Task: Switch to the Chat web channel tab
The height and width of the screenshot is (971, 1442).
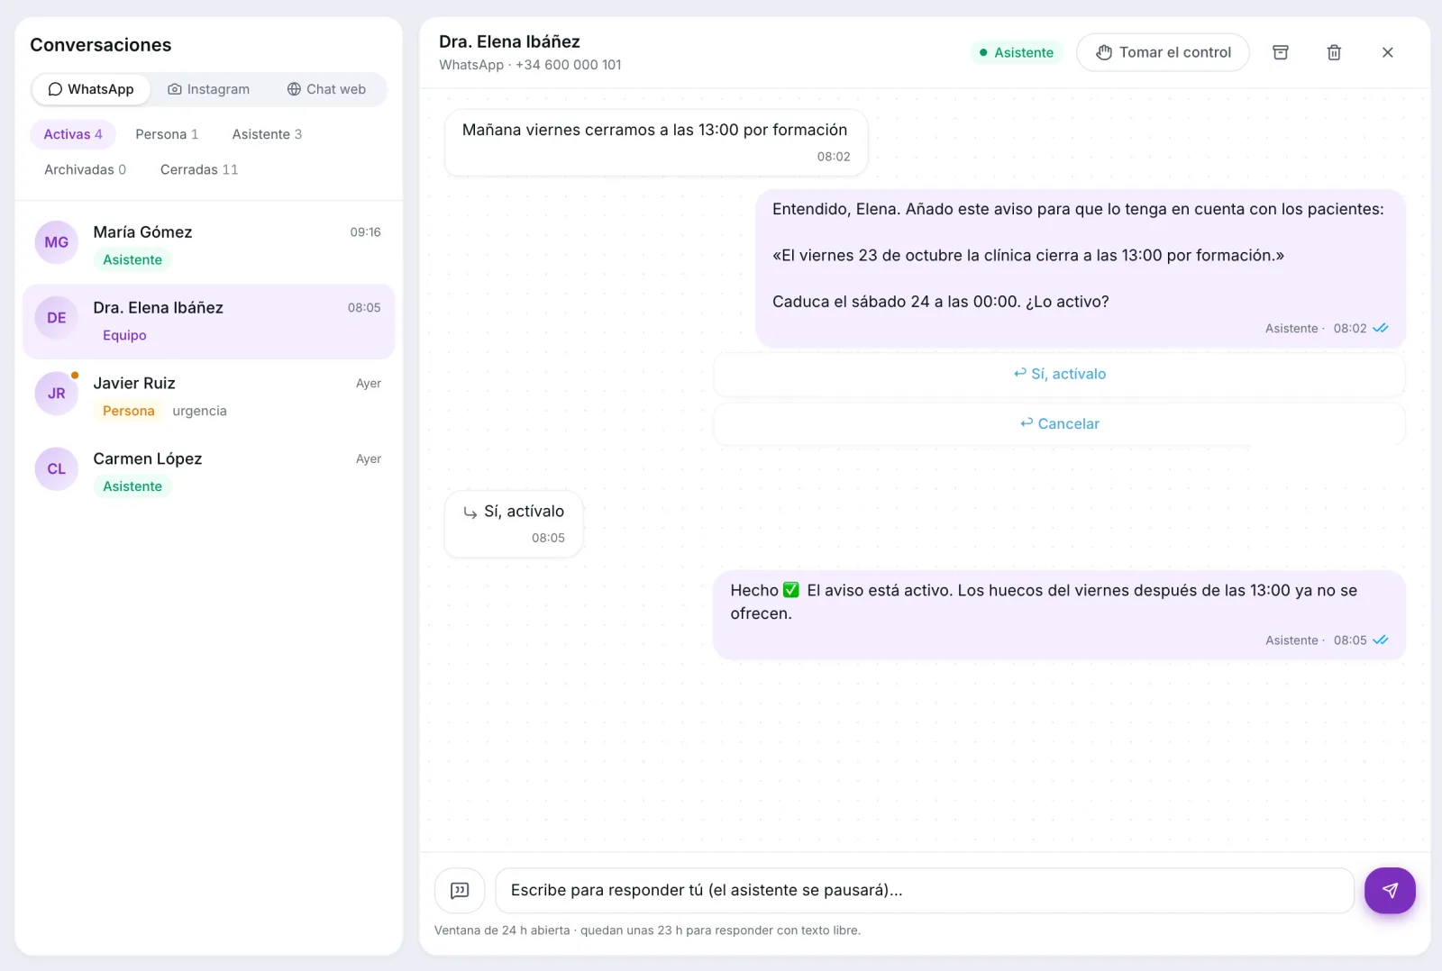Action: [326, 89]
